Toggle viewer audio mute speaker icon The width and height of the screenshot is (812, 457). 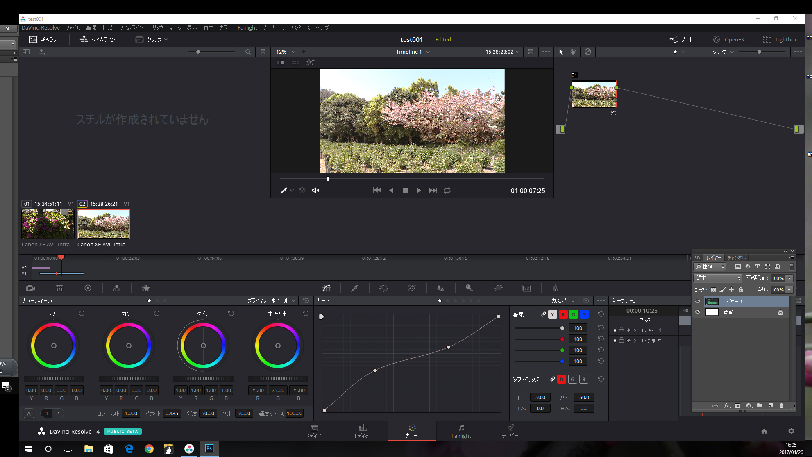(315, 190)
